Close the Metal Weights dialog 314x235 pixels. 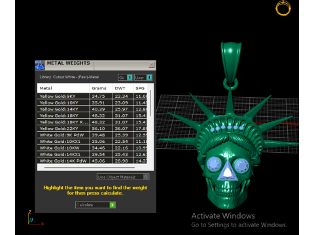coord(152,65)
